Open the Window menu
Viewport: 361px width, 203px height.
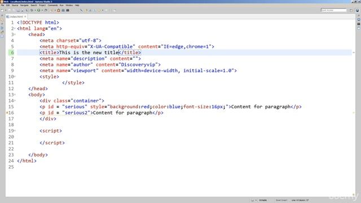click(69, 5)
